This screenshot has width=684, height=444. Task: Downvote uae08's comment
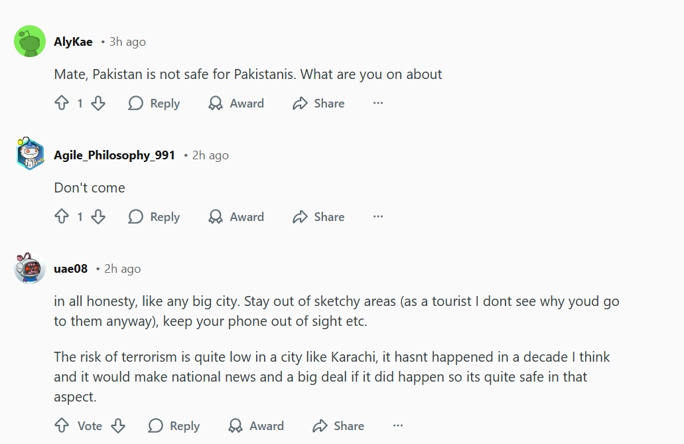(118, 426)
